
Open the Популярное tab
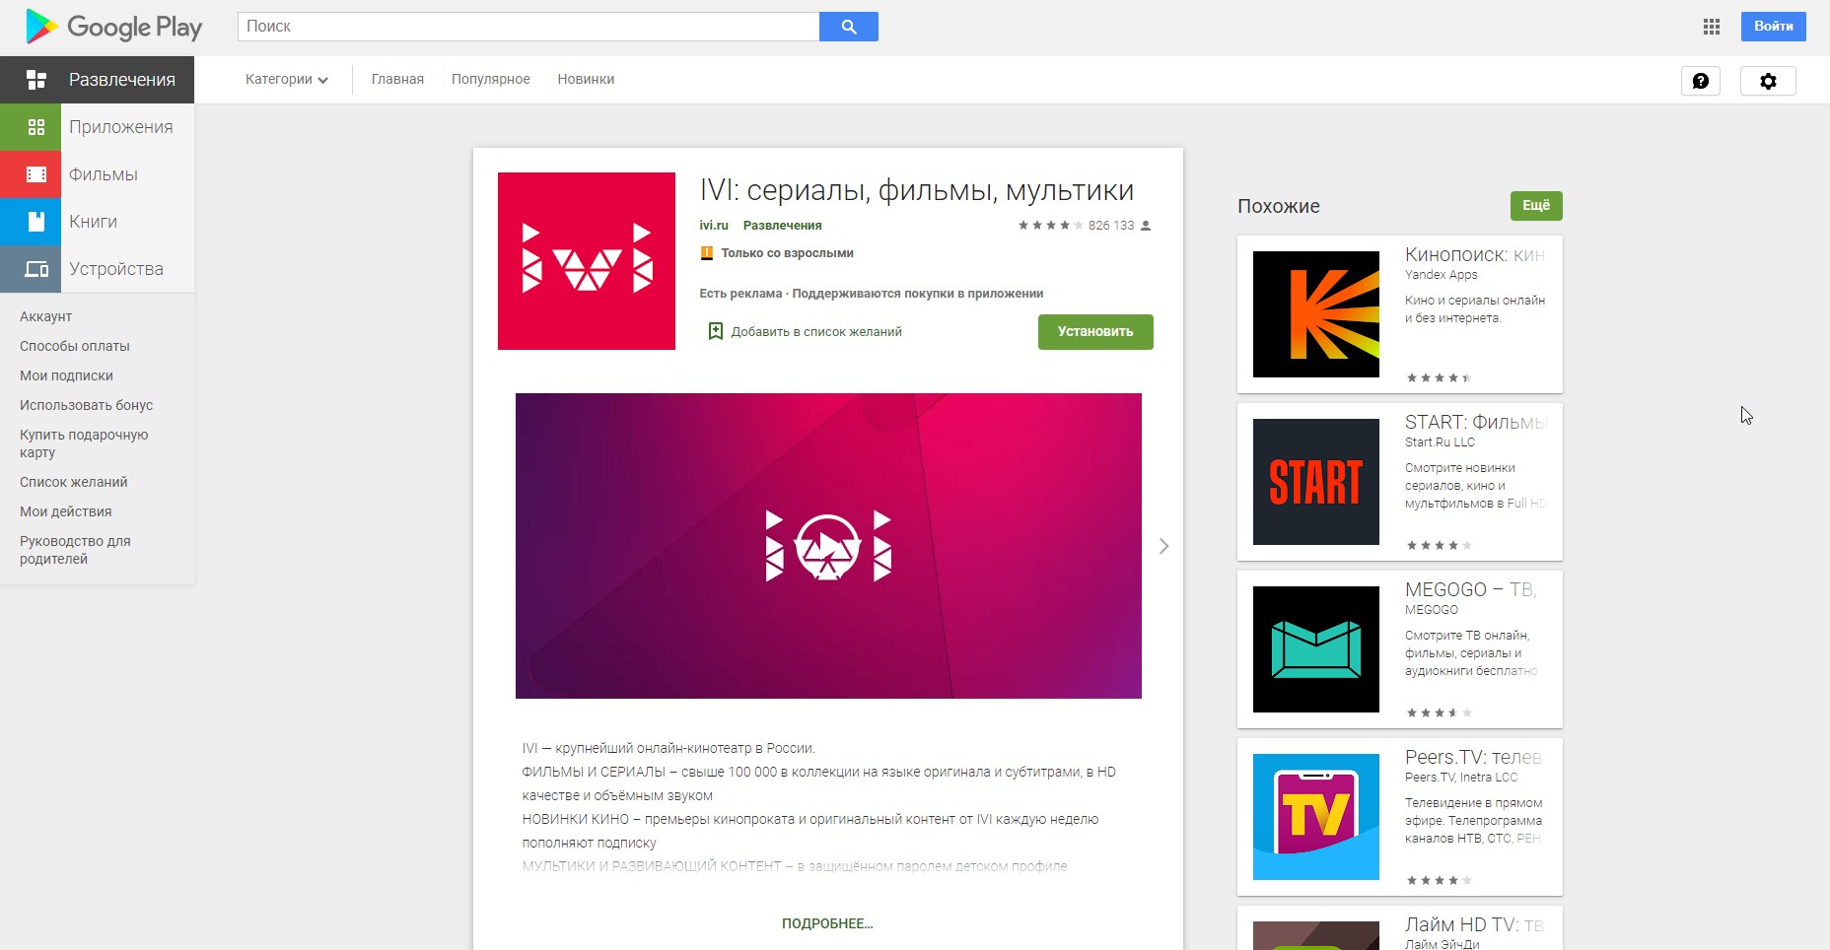[491, 80]
